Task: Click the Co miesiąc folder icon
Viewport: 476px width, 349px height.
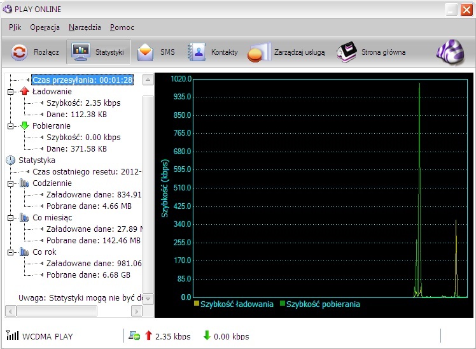Action: (x=24, y=217)
